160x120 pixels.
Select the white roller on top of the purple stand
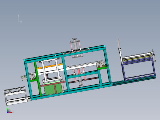[138, 55]
